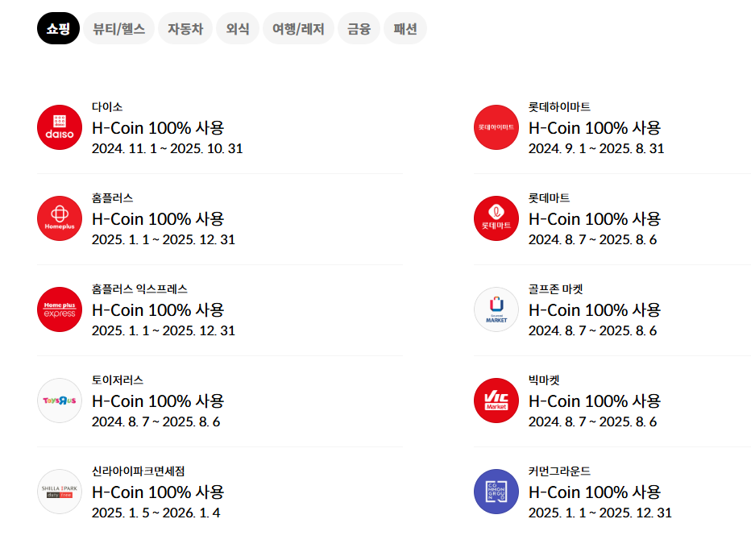Open the VIC Market logo icon
Screen dimensions: 751x548
click(x=496, y=401)
